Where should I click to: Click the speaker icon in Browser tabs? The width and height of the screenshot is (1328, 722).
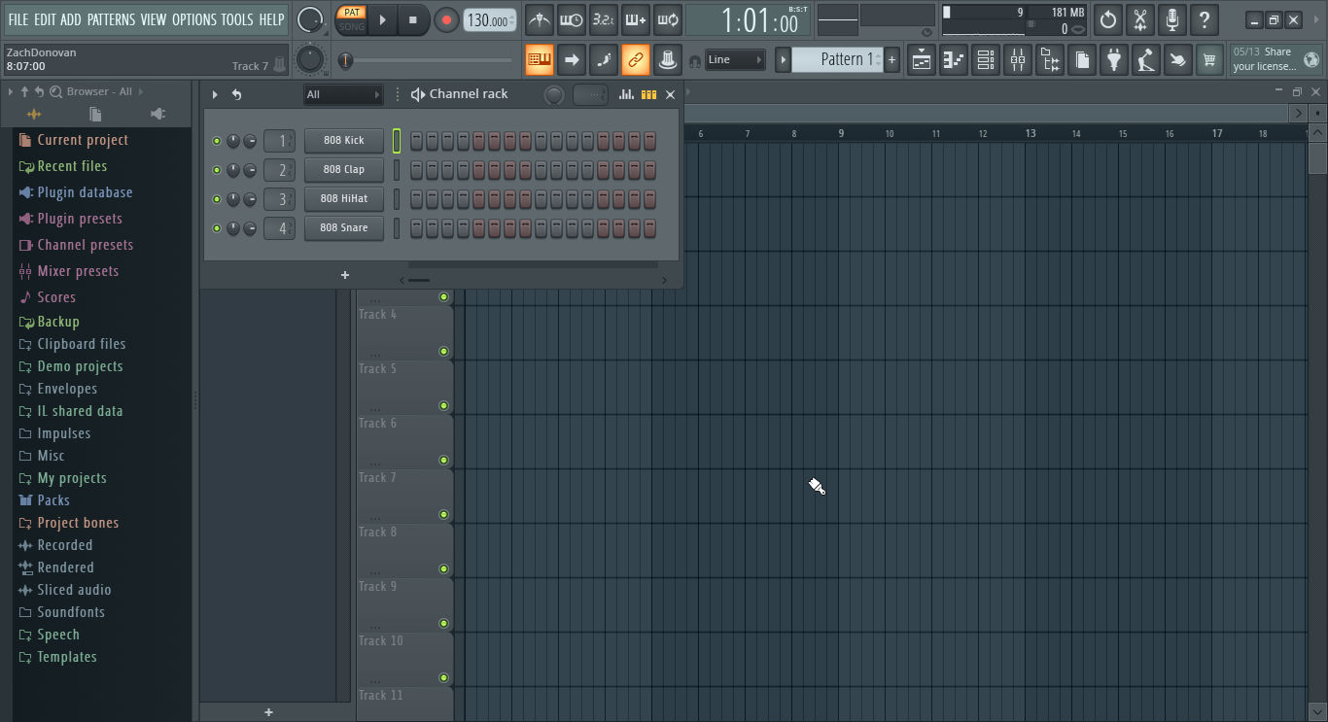click(x=157, y=115)
